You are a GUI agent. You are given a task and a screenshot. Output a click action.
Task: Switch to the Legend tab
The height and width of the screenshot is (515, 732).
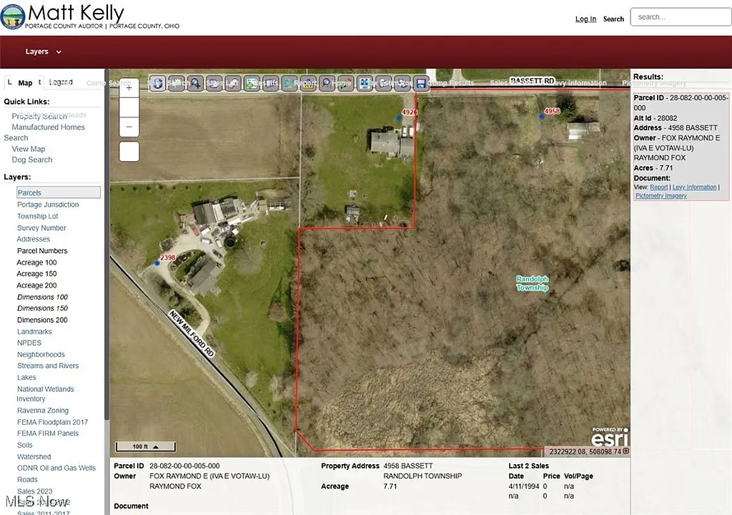pos(61,82)
